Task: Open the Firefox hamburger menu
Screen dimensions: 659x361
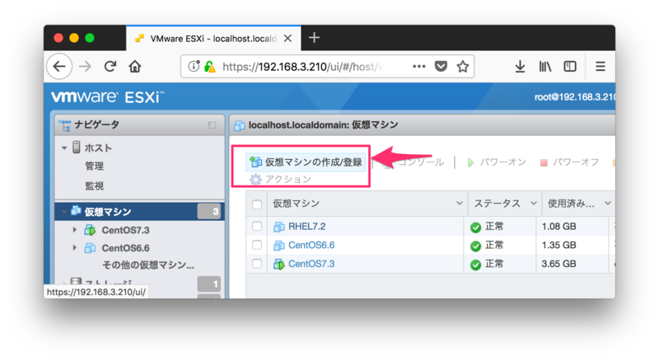Action: pos(601,67)
